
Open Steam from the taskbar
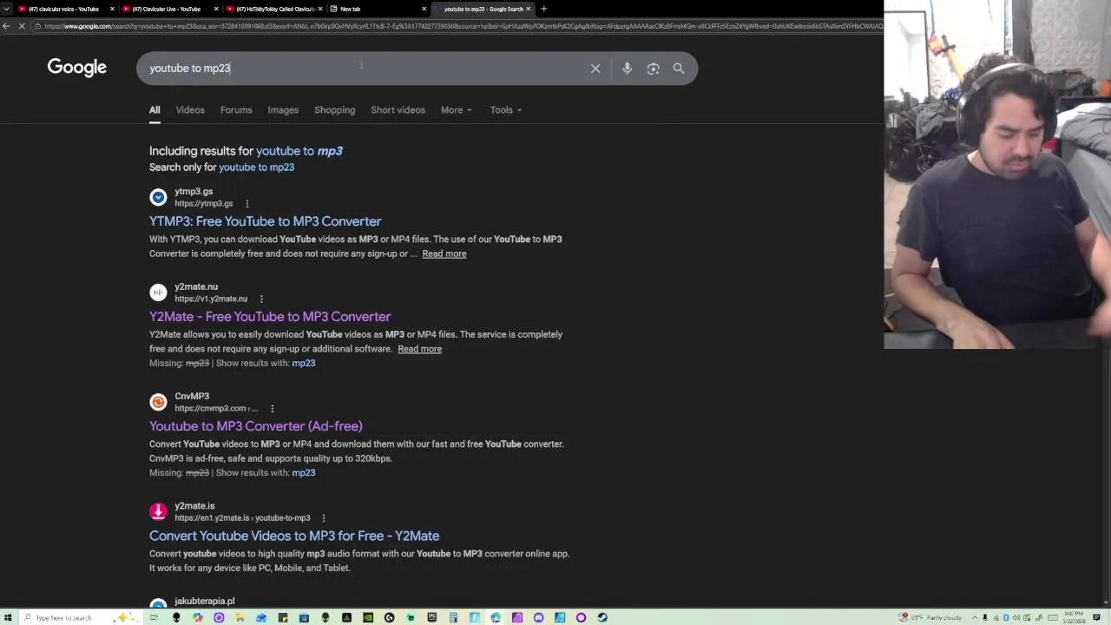pos(602,617)
